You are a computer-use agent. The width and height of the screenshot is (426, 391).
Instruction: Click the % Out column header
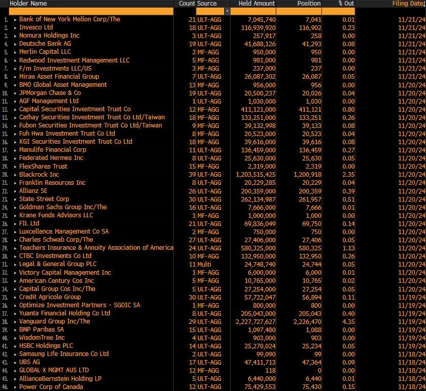(346, 4)
